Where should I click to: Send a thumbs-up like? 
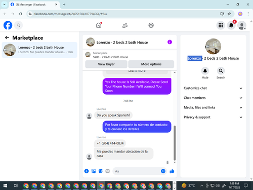click(x=172, y=171)
